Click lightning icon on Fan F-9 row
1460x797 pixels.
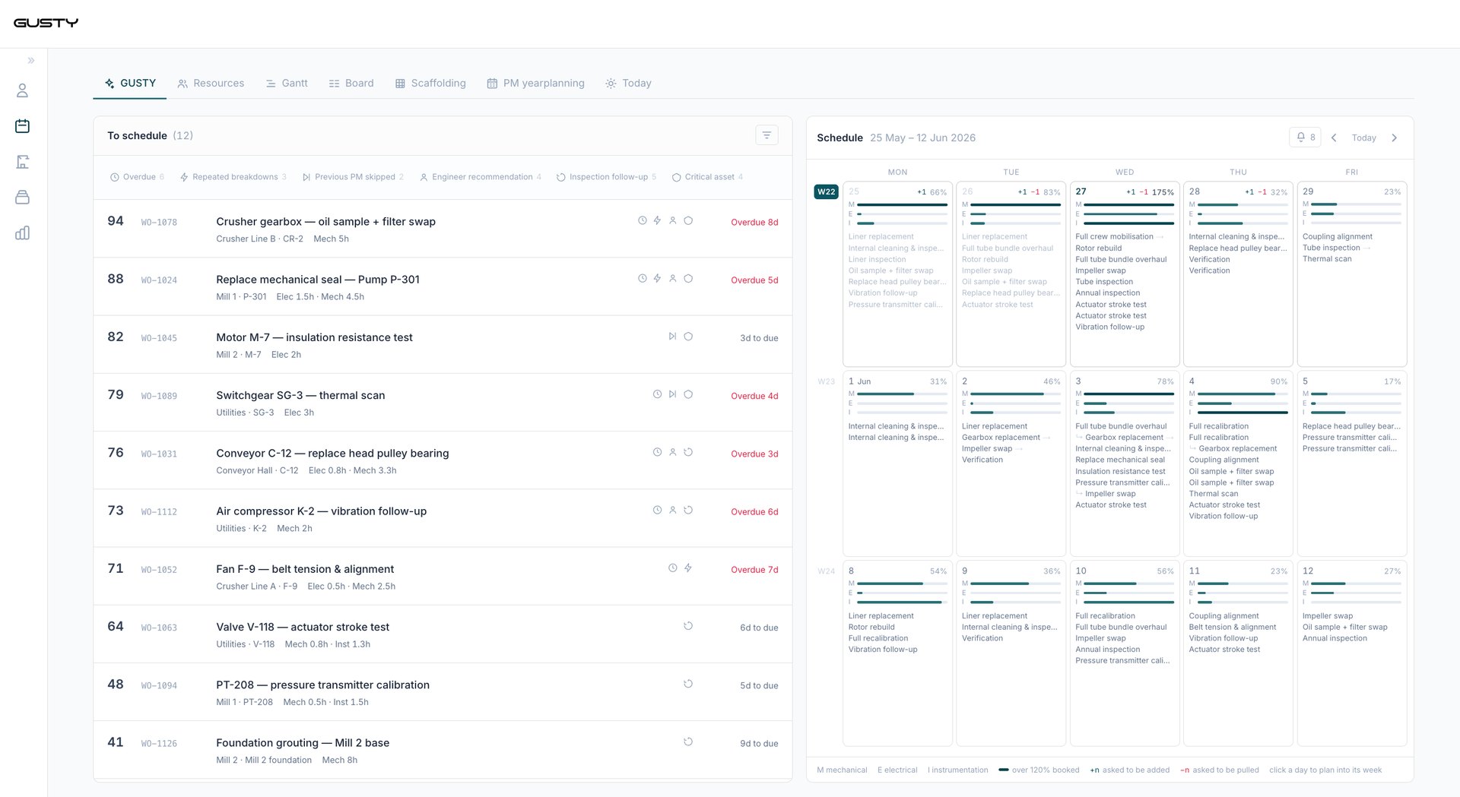pos(687,568)
